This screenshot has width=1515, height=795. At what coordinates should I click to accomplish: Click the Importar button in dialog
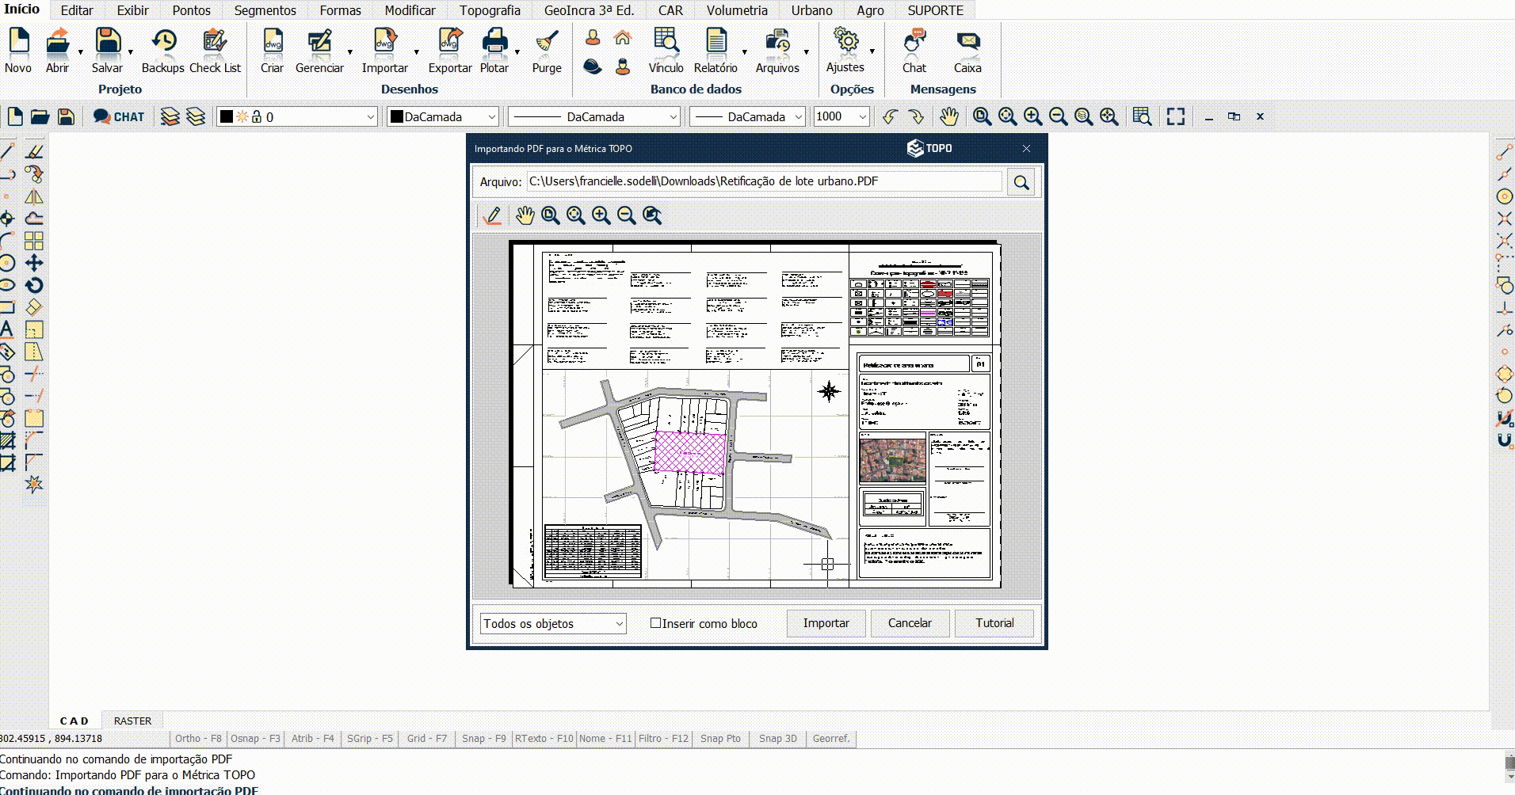[x=826, y=623]
